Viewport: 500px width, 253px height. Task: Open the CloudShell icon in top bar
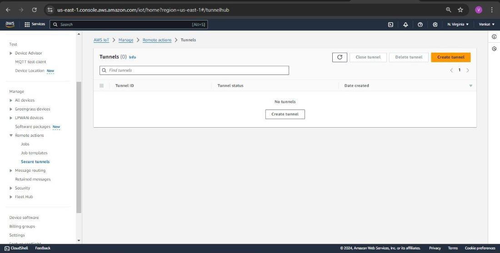coord(390,25)
